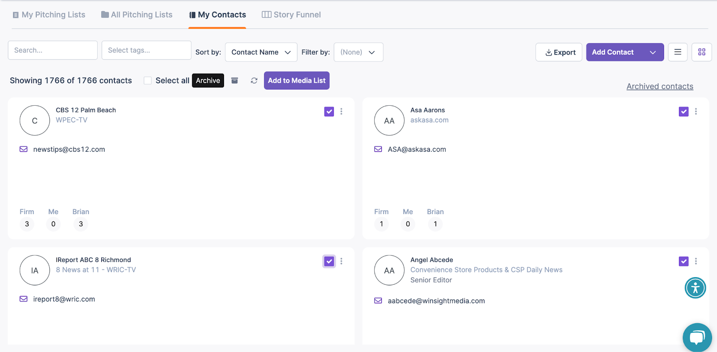Expand the Add Contact dropdown arrow

coord(653,52)
